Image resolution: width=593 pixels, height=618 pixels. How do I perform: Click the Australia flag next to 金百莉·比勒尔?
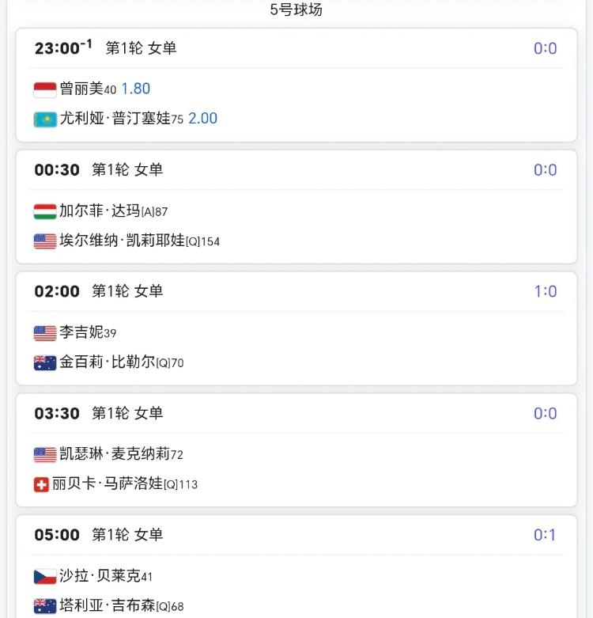[x=45, y=363]
